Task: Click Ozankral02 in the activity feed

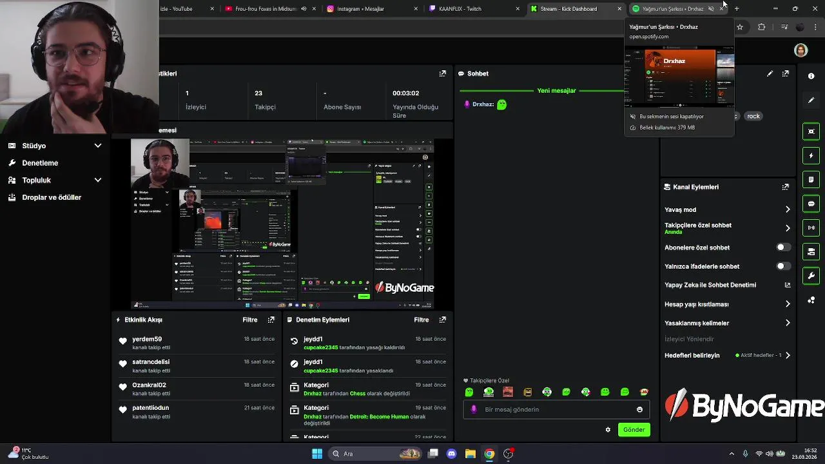Action: pyautogui.click(x=149, y=385)
